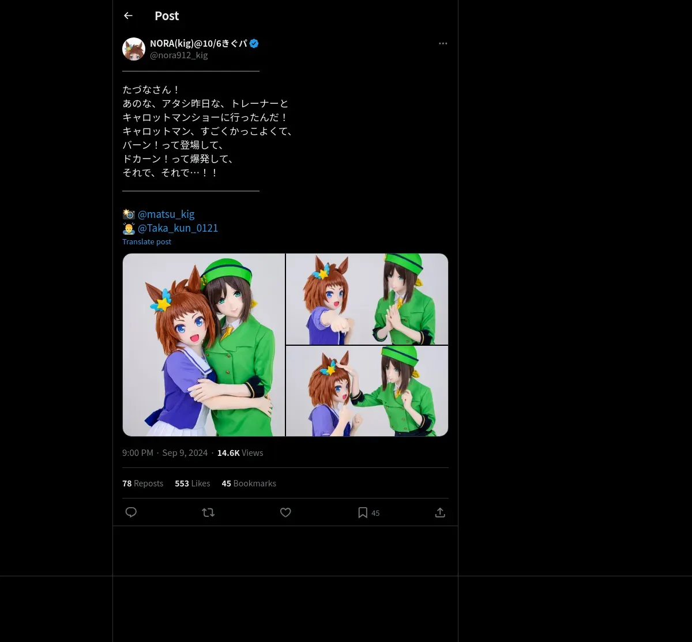Repost using the retweet arrows icon
Viewport: 692px width, 642px height.
point(208,512)
